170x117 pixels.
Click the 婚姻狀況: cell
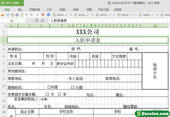pyautogui.click(x=15, y=87)
